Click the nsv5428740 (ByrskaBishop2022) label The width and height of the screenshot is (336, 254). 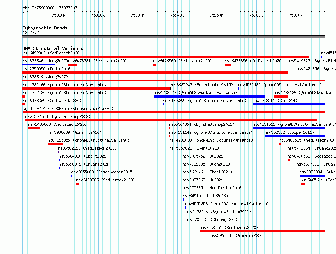tap(218, 212)
